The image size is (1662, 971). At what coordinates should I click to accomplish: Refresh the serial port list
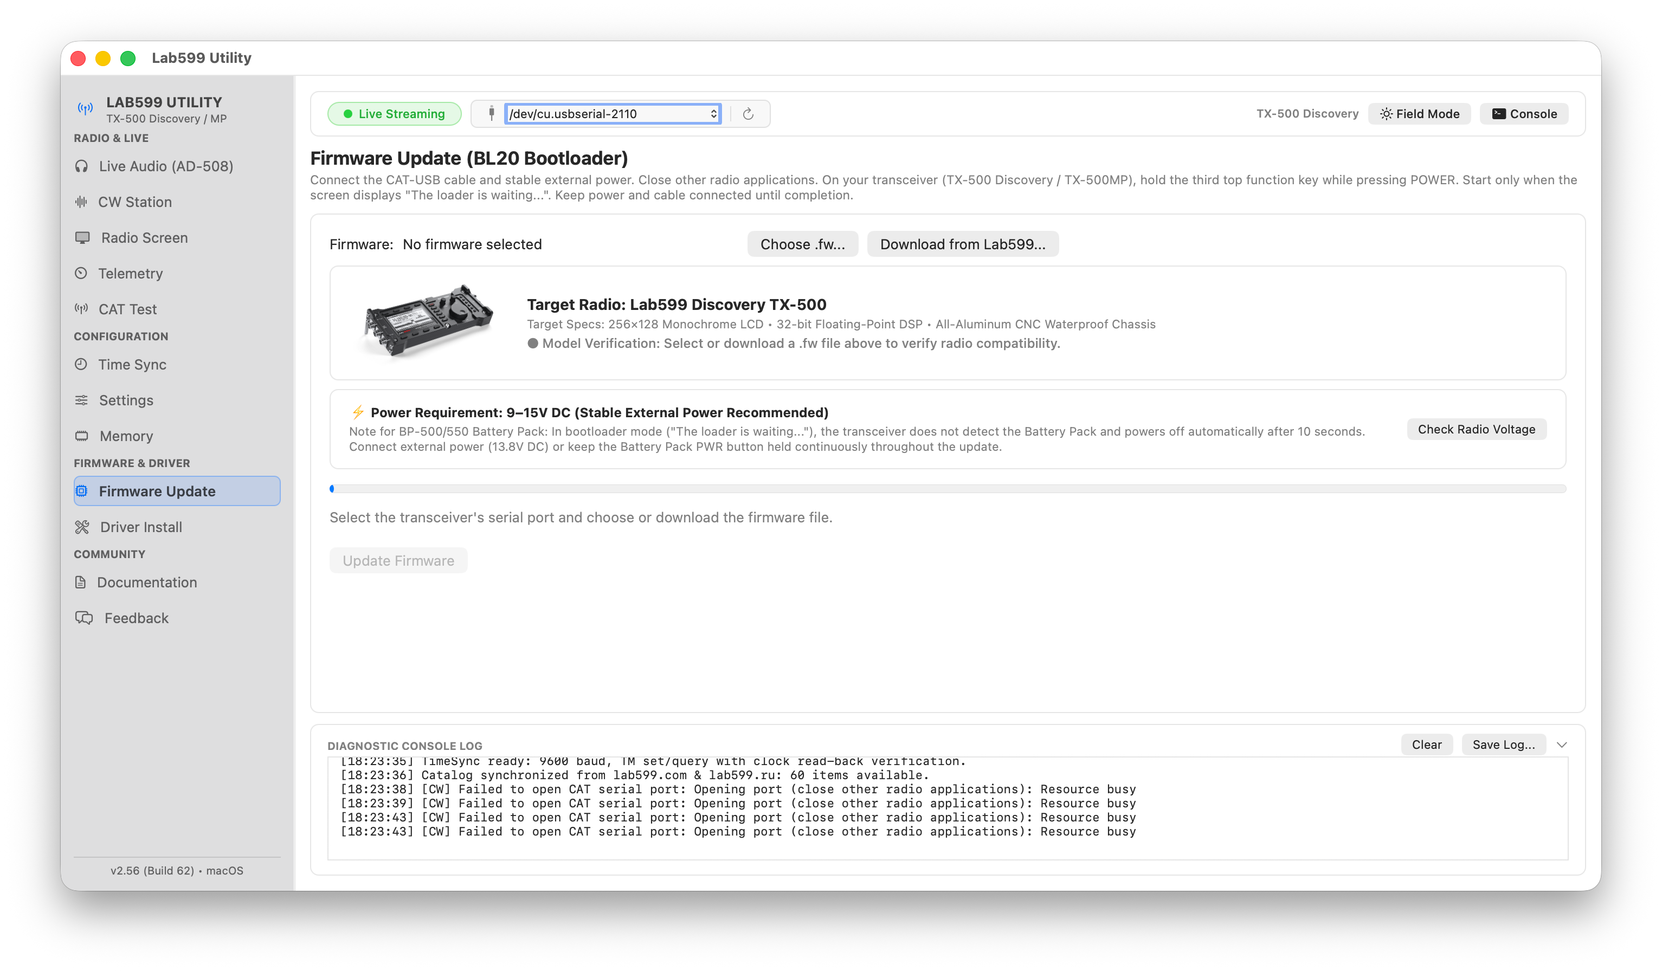tap(748, 114)
